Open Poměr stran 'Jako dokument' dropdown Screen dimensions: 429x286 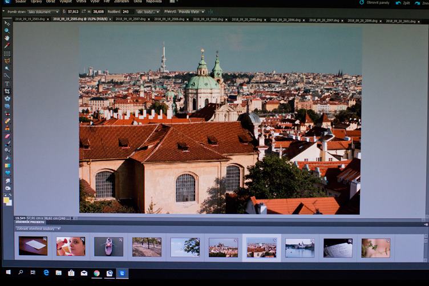[x=43, y=12]
